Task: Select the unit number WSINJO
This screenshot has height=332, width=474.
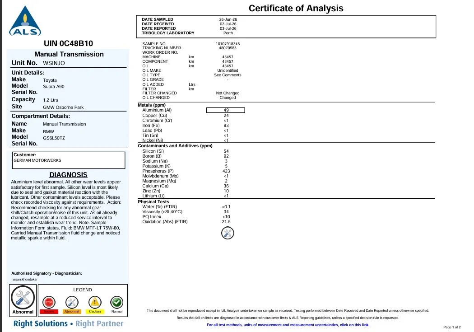Action: 54,63
